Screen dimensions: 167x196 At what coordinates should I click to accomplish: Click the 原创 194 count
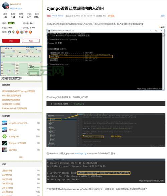point(5,16)
